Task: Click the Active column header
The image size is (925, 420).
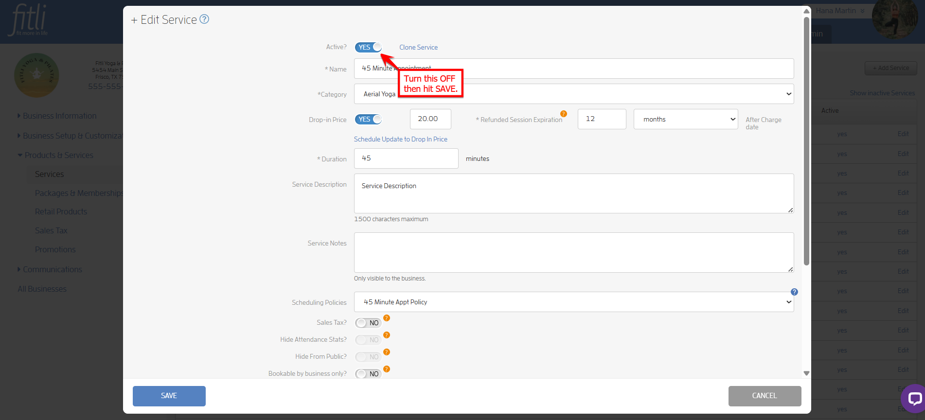Action: [x=830, y=110]
